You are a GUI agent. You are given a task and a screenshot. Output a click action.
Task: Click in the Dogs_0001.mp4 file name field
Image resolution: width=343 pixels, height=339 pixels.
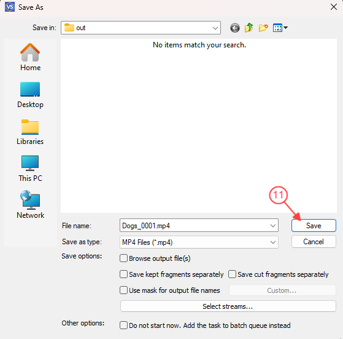(x=195, y=225)
